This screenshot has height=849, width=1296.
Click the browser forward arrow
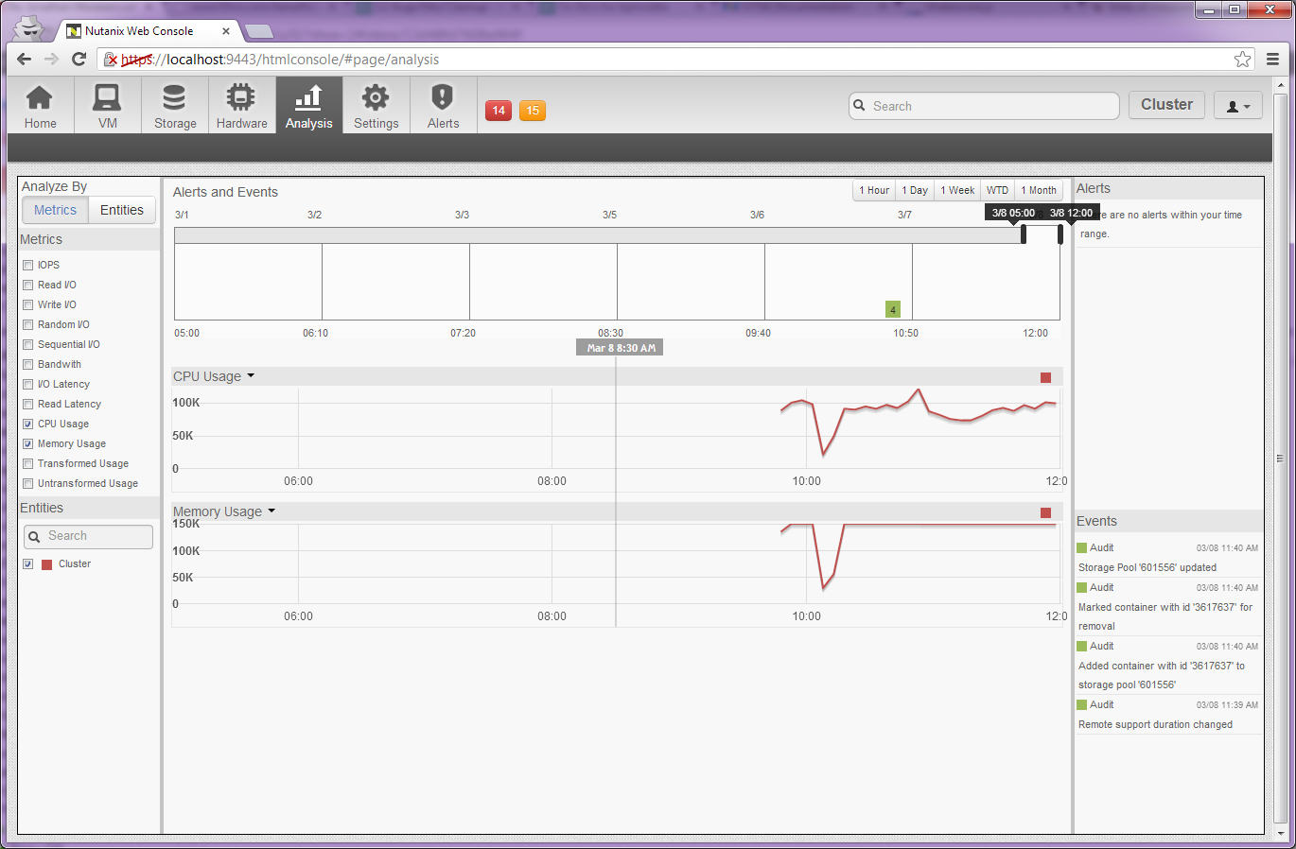click(x=52, y=59)
